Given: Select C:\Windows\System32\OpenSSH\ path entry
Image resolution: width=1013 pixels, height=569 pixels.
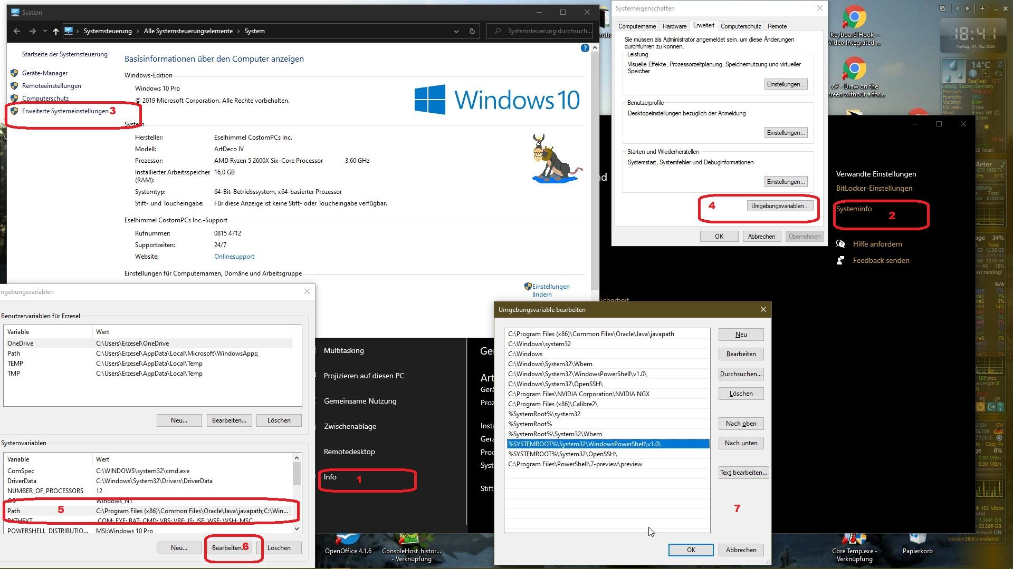Looking at the screenshot, I should coord(607,384).
